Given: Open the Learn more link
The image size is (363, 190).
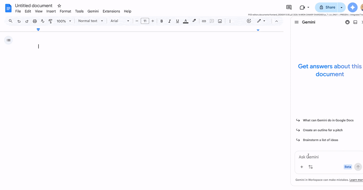Looking at the screenshot, I should pos(356,180).
